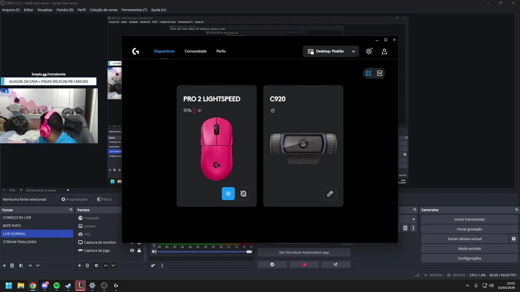Open the Dimensionar à janela preview scaling dropdown
This screenshot has height=292, width=520.
tap(48, 190)
